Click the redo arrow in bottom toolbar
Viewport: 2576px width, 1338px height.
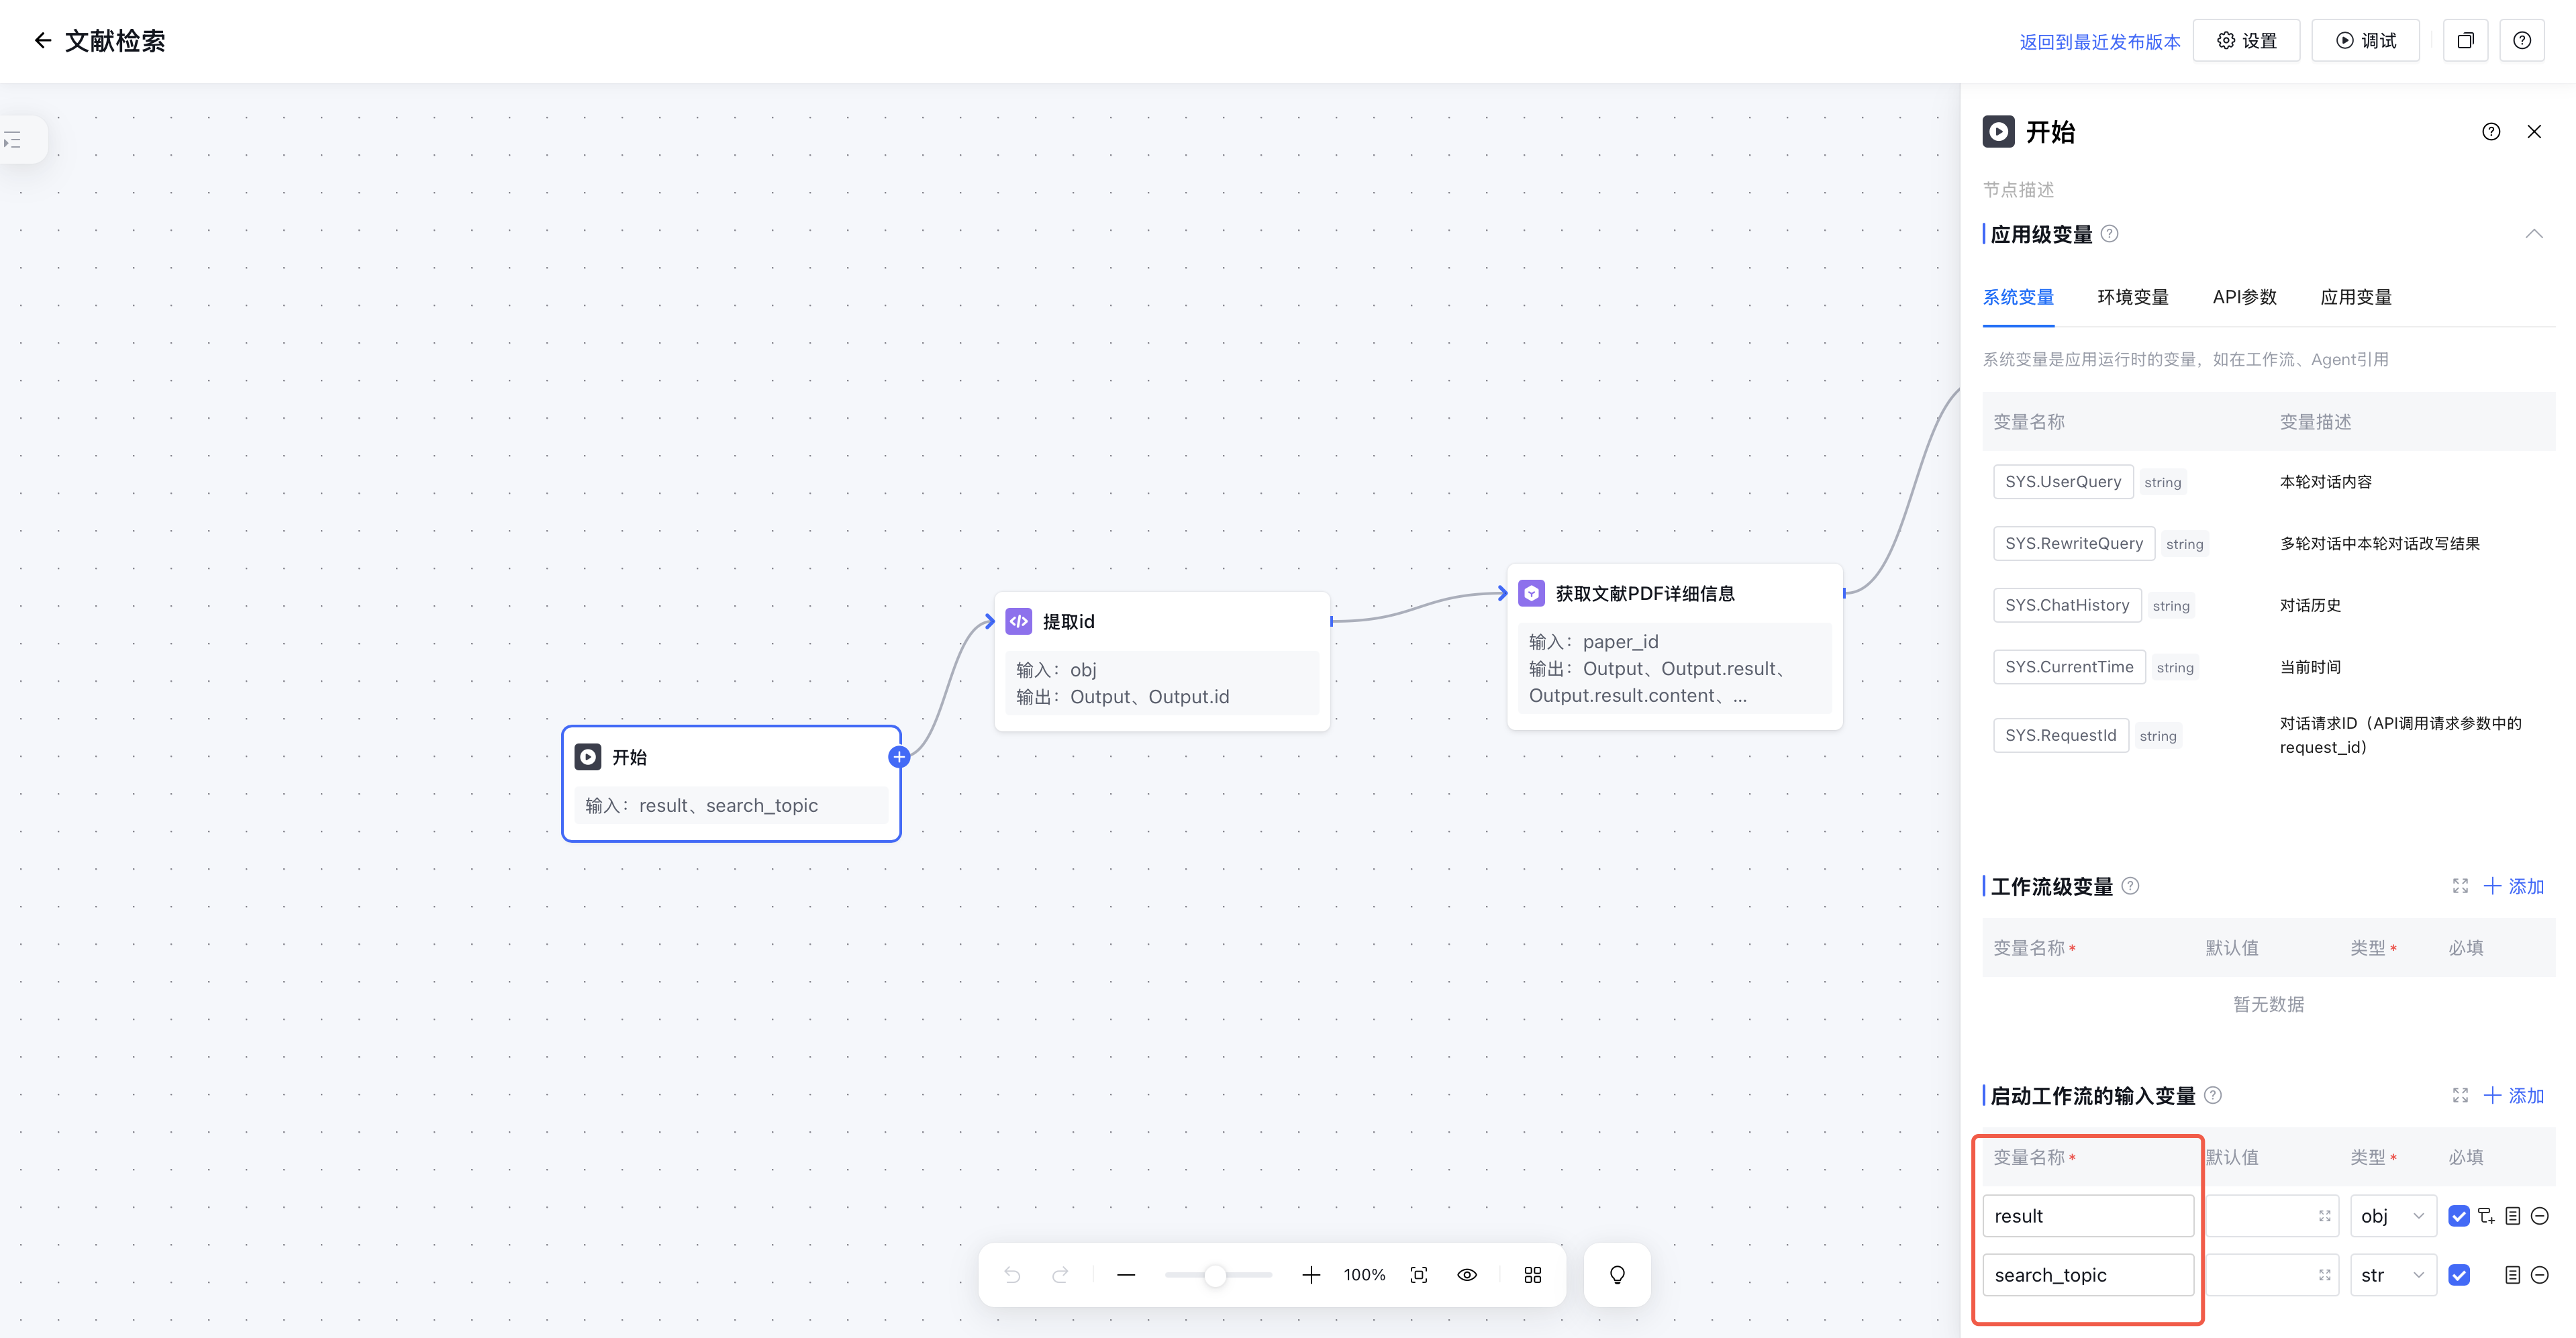[x=1060, y=1274]
